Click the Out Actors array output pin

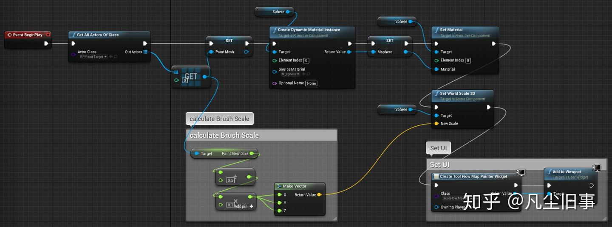[x=145, y=52]
